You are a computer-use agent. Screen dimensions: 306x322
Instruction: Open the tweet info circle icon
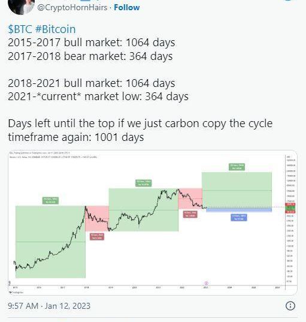(290, 306)
